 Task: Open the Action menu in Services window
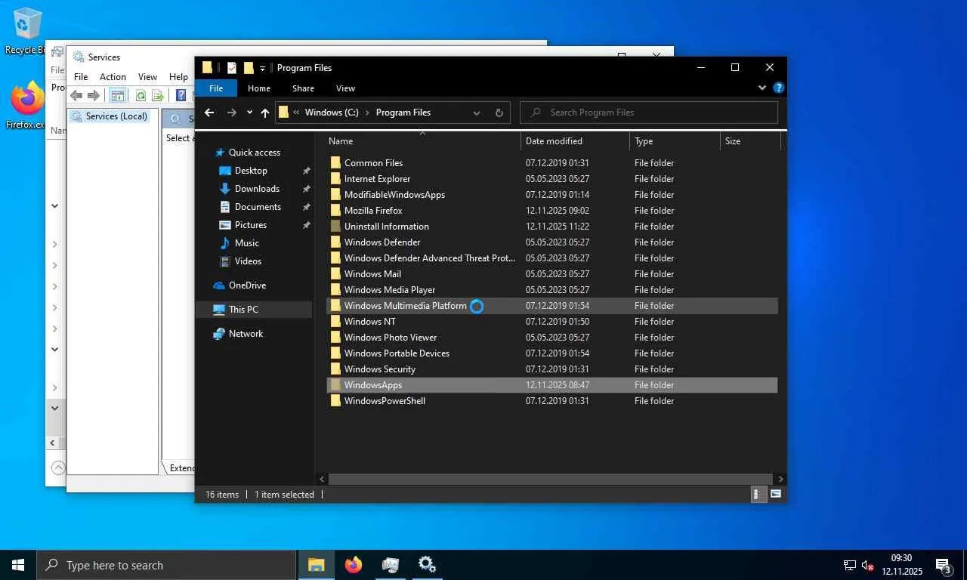pos(113,77)
